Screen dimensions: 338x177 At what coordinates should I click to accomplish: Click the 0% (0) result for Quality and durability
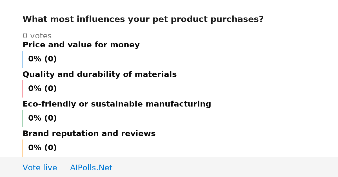click(42, 89)
